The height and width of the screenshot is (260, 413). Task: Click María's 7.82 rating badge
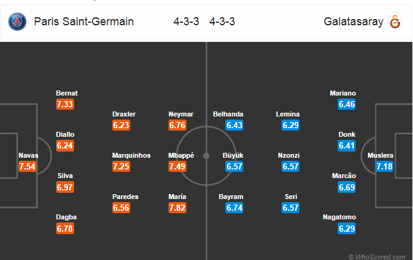coord(177,208)
